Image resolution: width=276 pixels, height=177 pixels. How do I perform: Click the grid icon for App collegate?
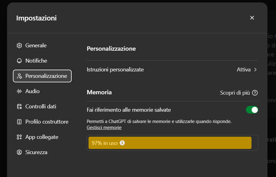click(x=19, y=137)
